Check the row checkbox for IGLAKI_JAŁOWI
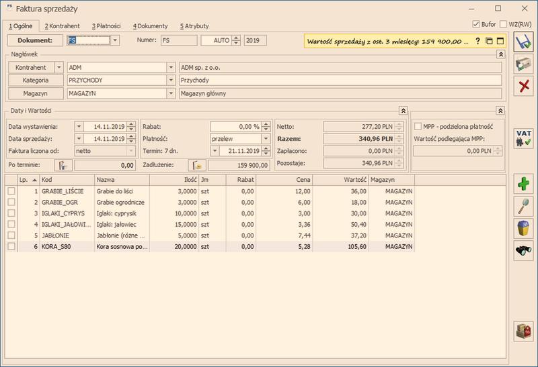Screen dimensions: 538x367 click(x=11, y=224)
